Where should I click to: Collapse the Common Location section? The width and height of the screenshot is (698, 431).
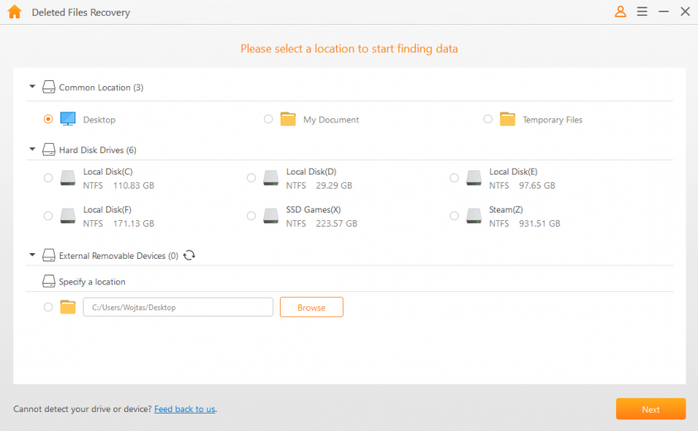32,87
